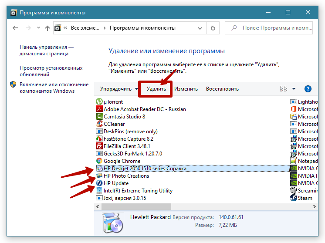Click the Notepad icon in the second column

click(x=294, y=161)
